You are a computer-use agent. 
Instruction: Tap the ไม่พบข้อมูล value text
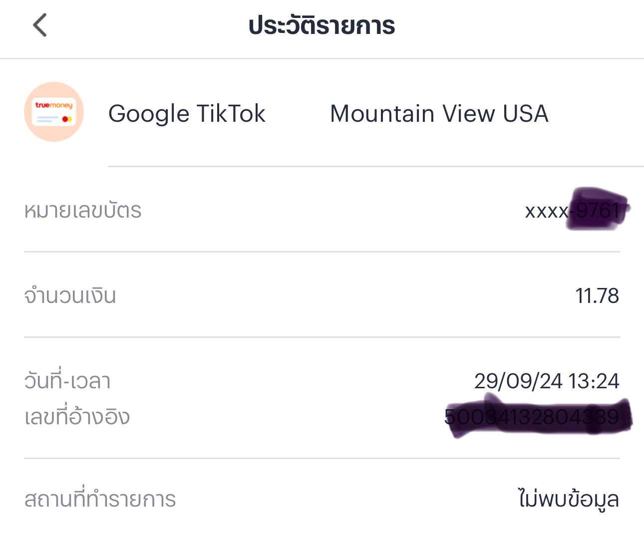(x=569, y=499)
